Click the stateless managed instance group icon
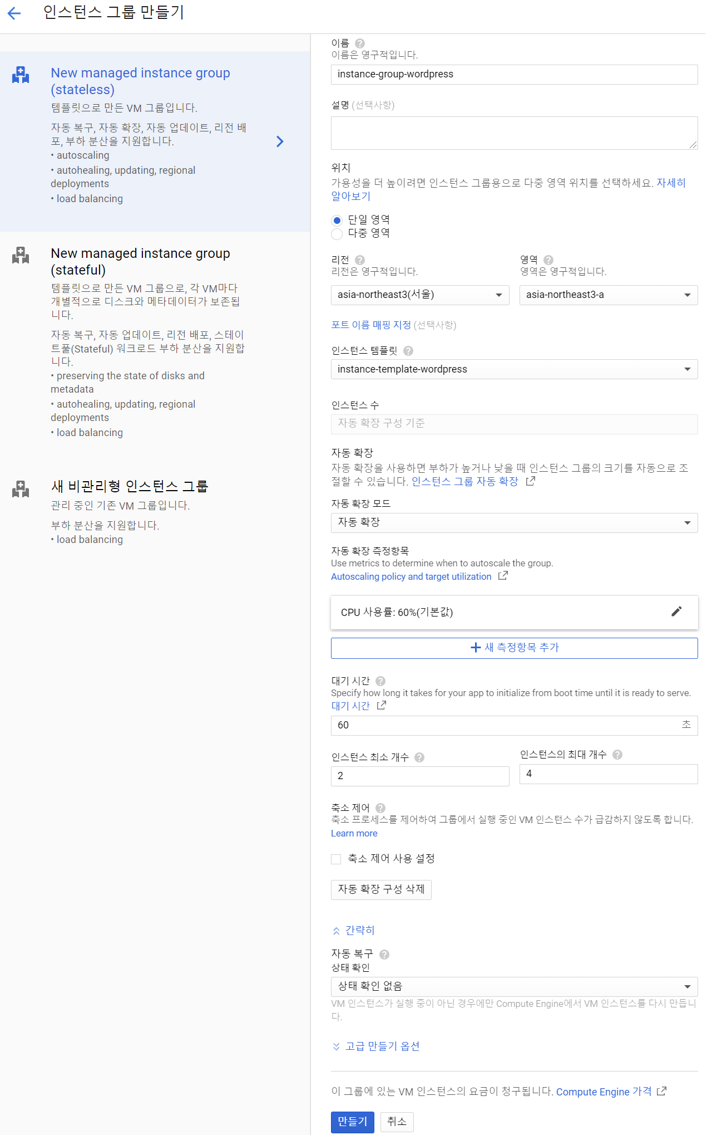Screen dimensions: 712x1135 coord(21,75)
